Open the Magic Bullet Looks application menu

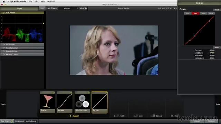pos(17,1)
